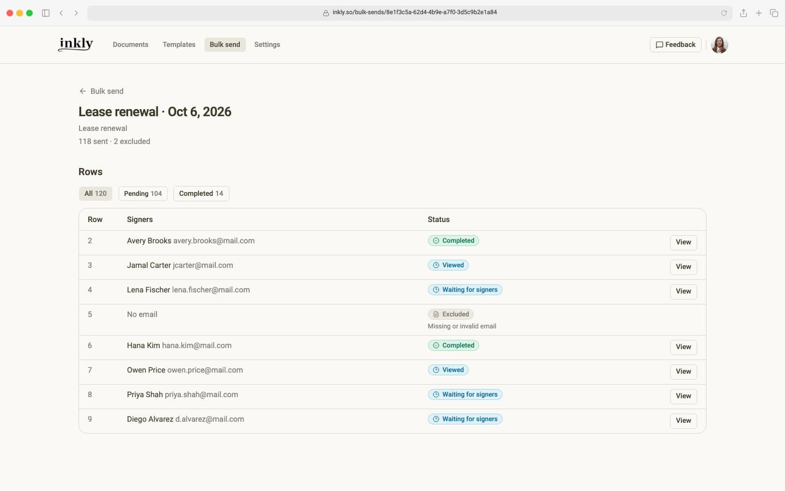Reload the page with refresh icon

[x=724, y=13]
